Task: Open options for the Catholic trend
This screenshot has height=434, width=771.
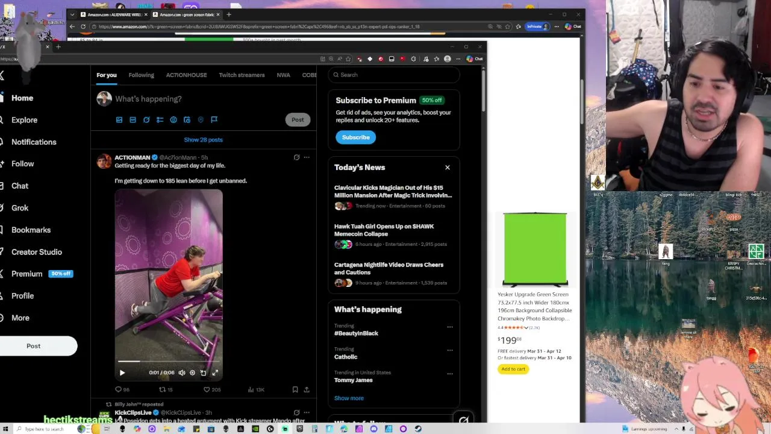Action: tap(450, 350)
